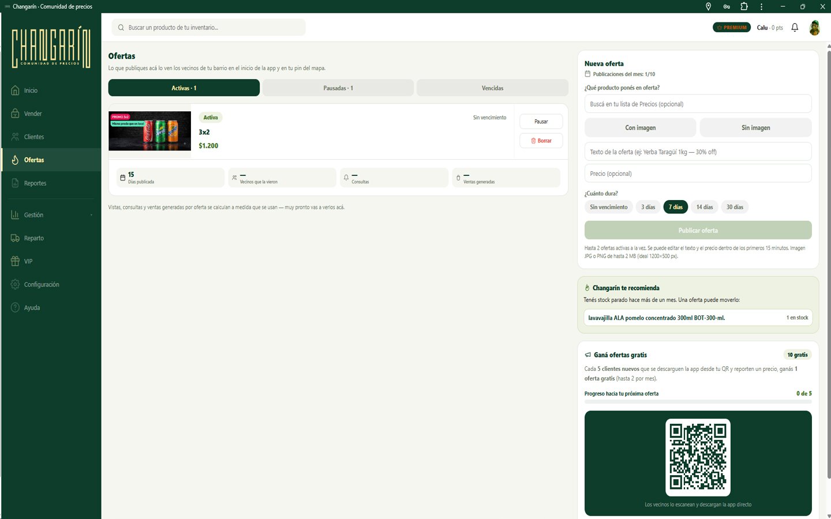Screen dimensions: 831x519
Task: Focus the Precio (opcional) field
Action: click(x=698, y=174)
